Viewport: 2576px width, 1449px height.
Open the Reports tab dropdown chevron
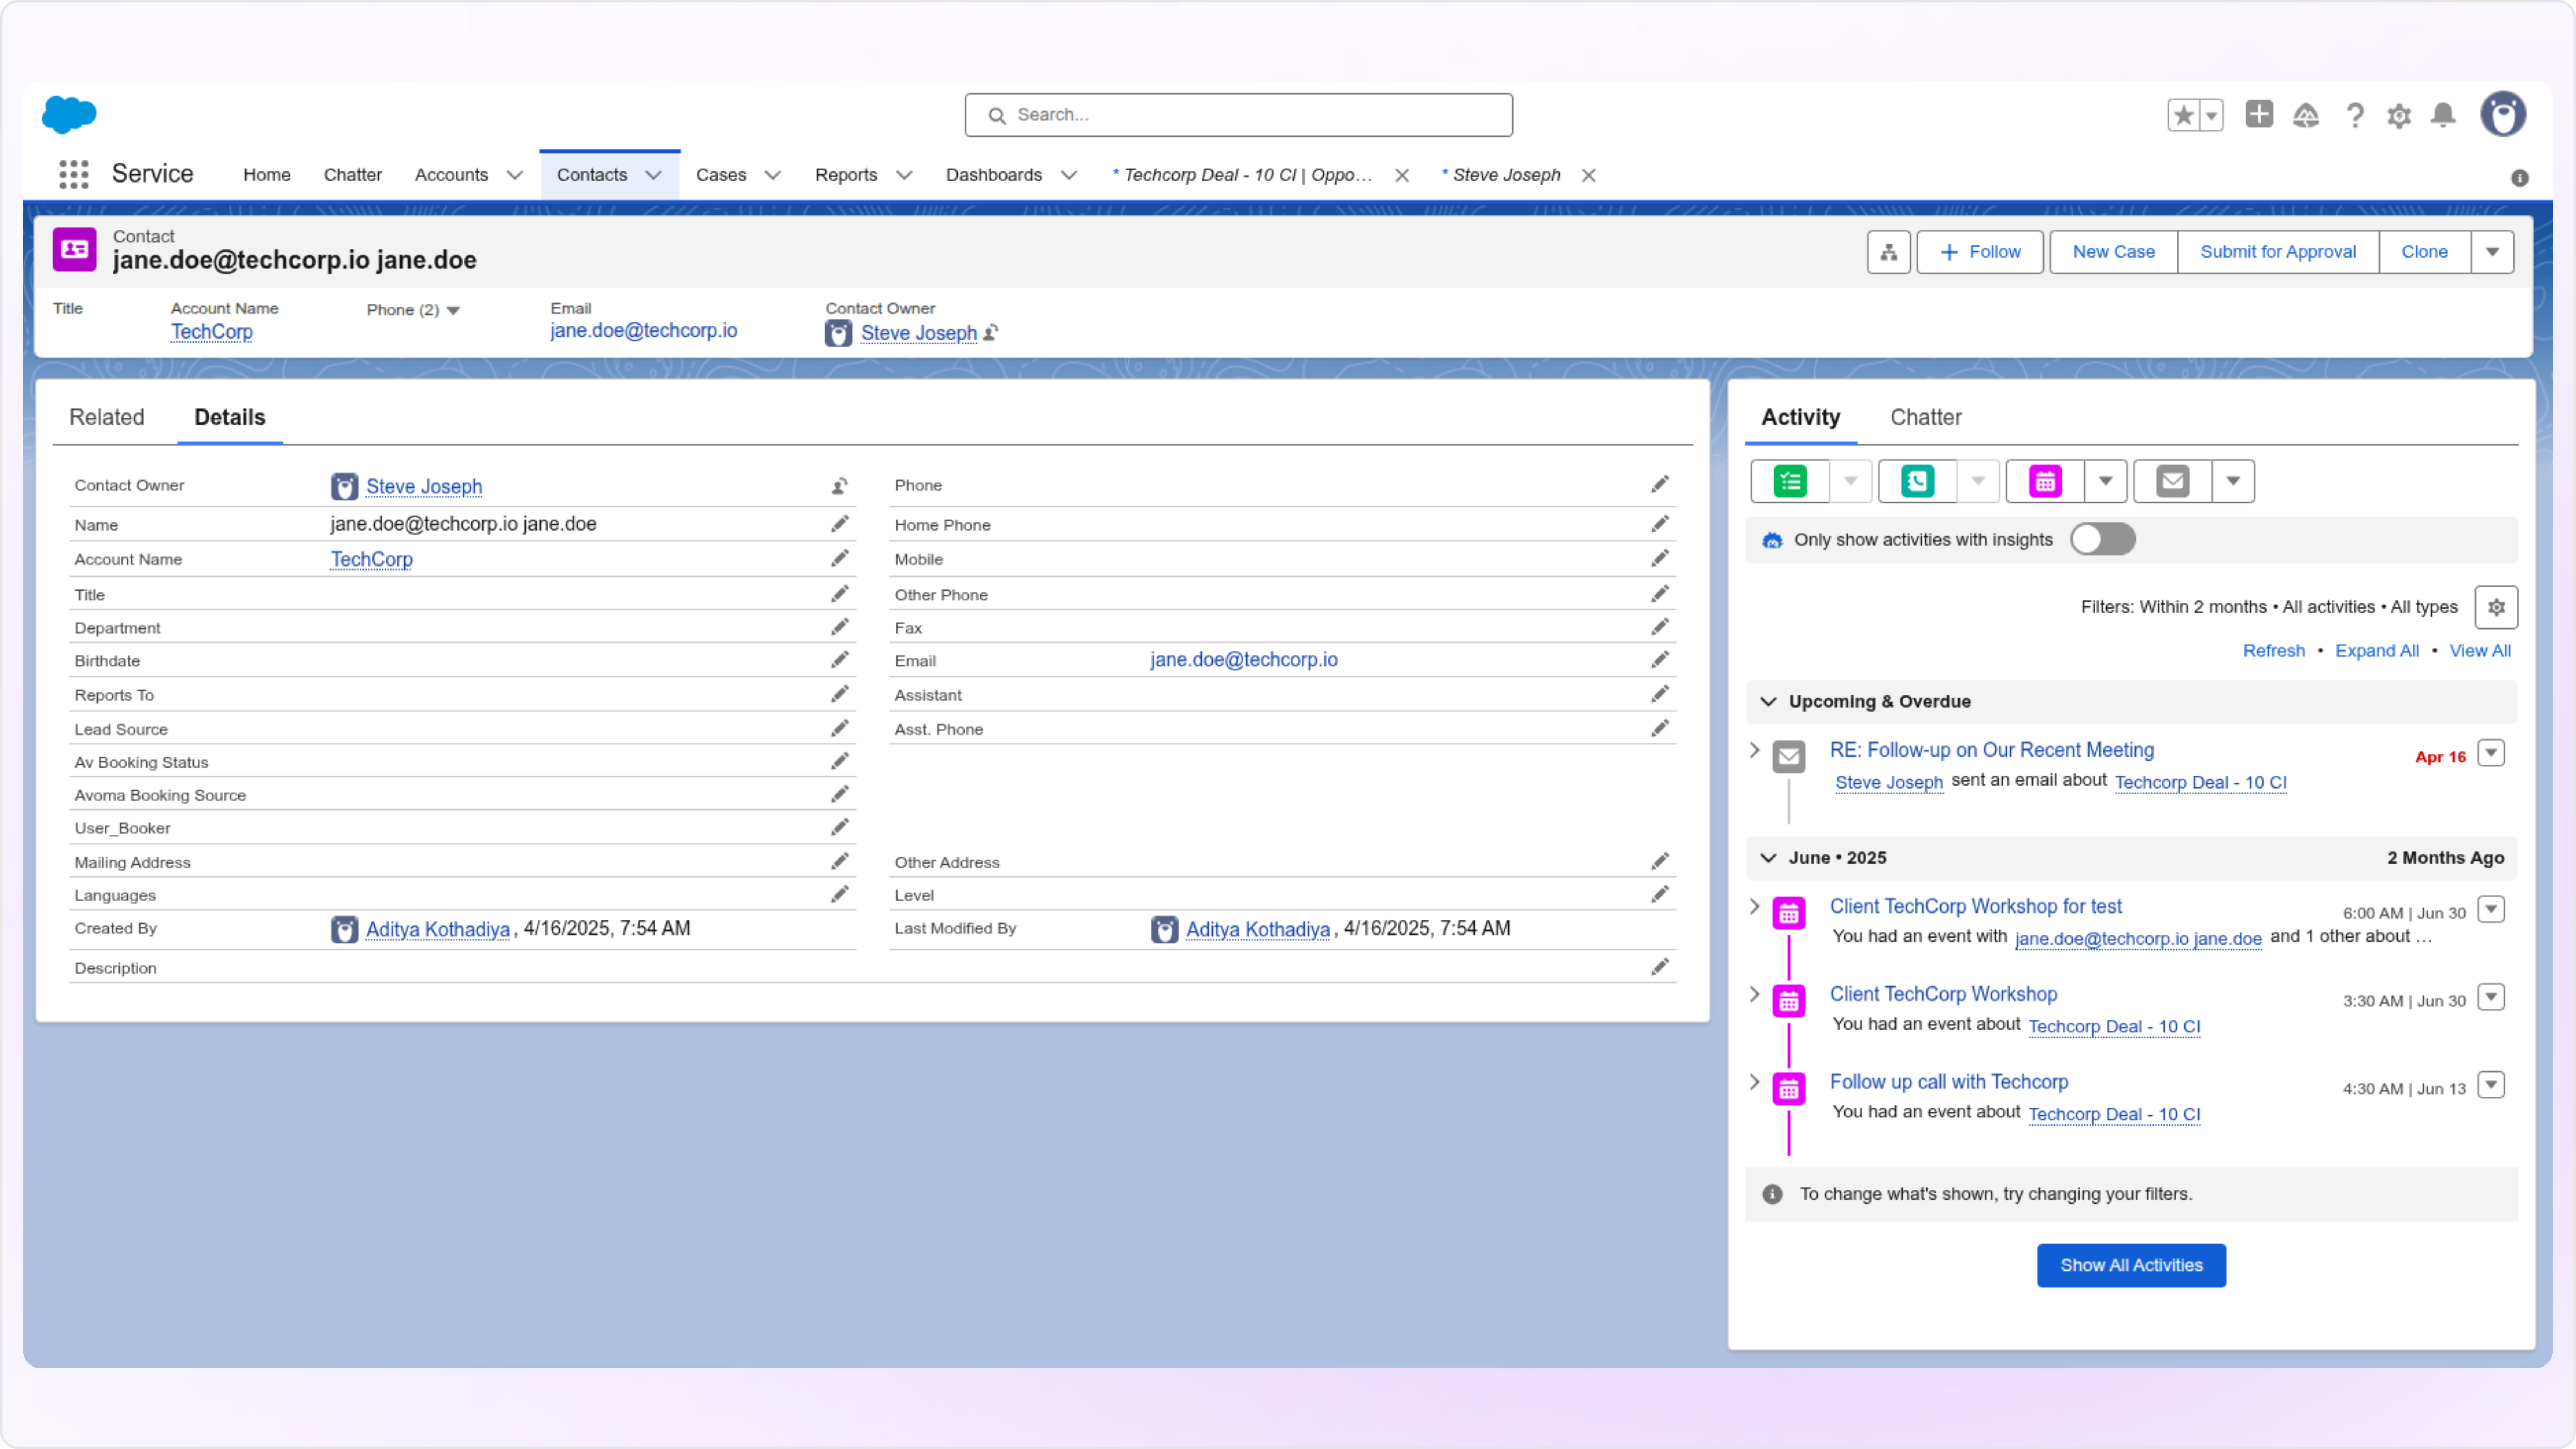coord(904,175)
